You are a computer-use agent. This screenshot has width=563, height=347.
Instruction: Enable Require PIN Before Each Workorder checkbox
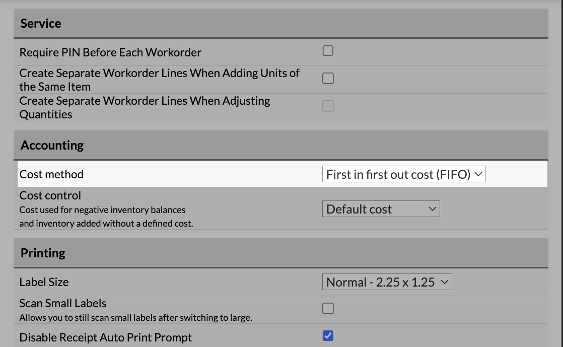click(328, 51)
